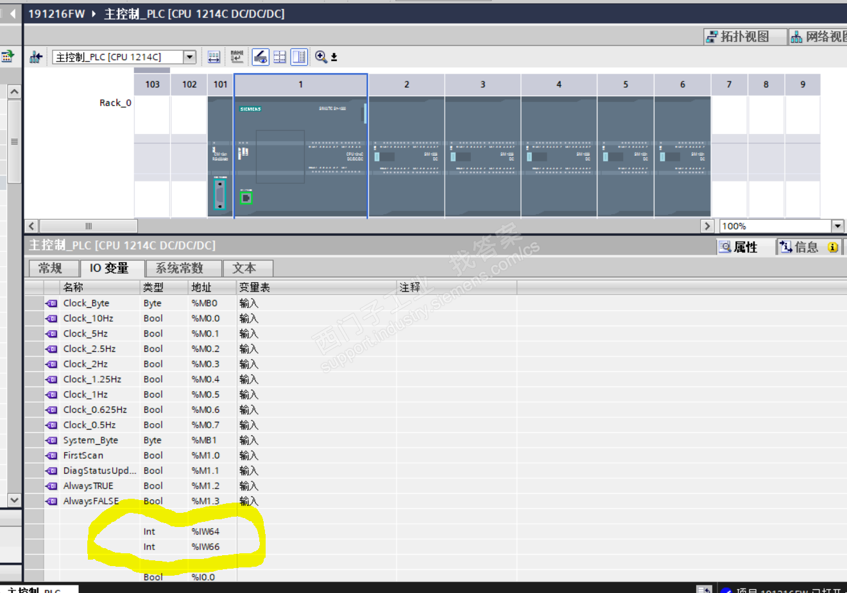847x593 pixels.
Task: Click slot number 103 header
Action: pos(152,84)
